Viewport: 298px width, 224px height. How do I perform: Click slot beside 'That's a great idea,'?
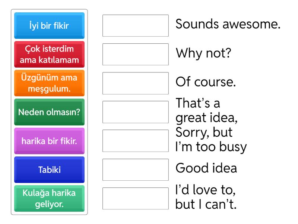pyautogui.click(x=136, y=112)
